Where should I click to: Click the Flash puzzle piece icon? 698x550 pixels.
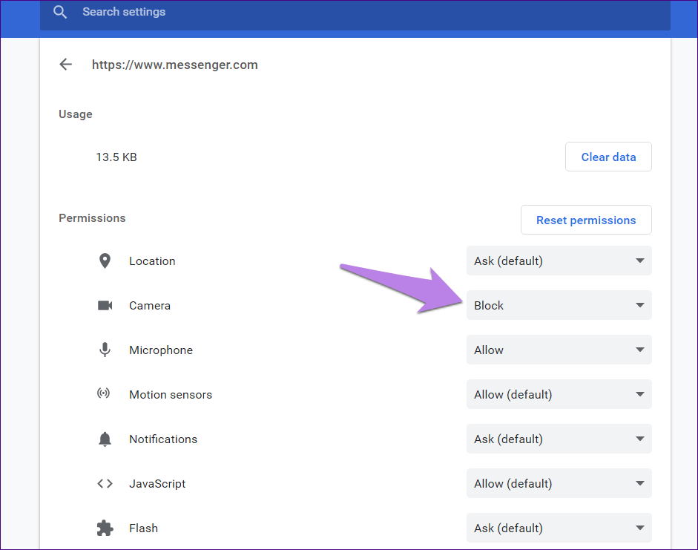[105, 528]
